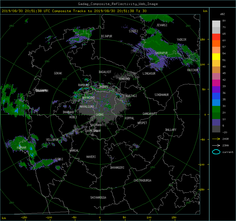Click the UTC timestamp header text
The width and height of the screenshot is (236, 221).
coord(74,11)
